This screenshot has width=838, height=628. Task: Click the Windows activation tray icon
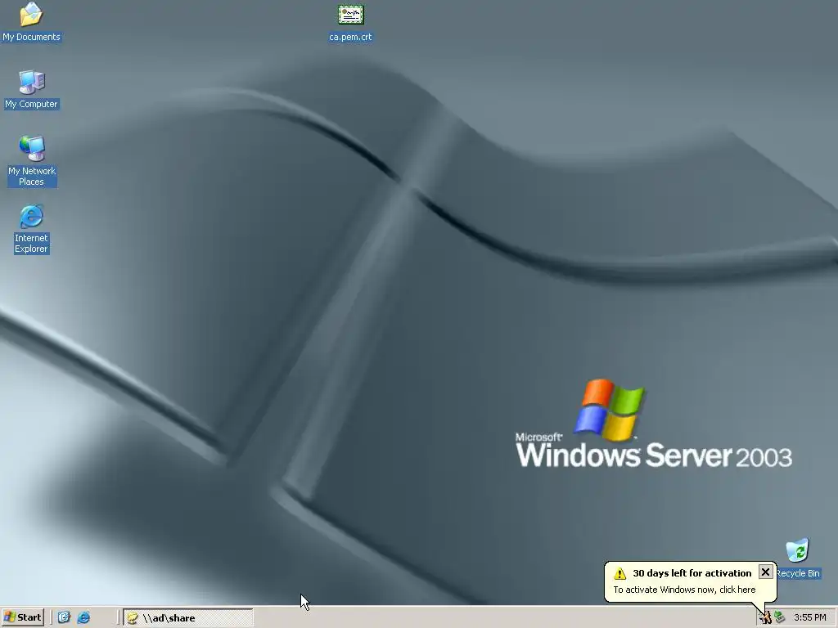[x=765, y=618]
